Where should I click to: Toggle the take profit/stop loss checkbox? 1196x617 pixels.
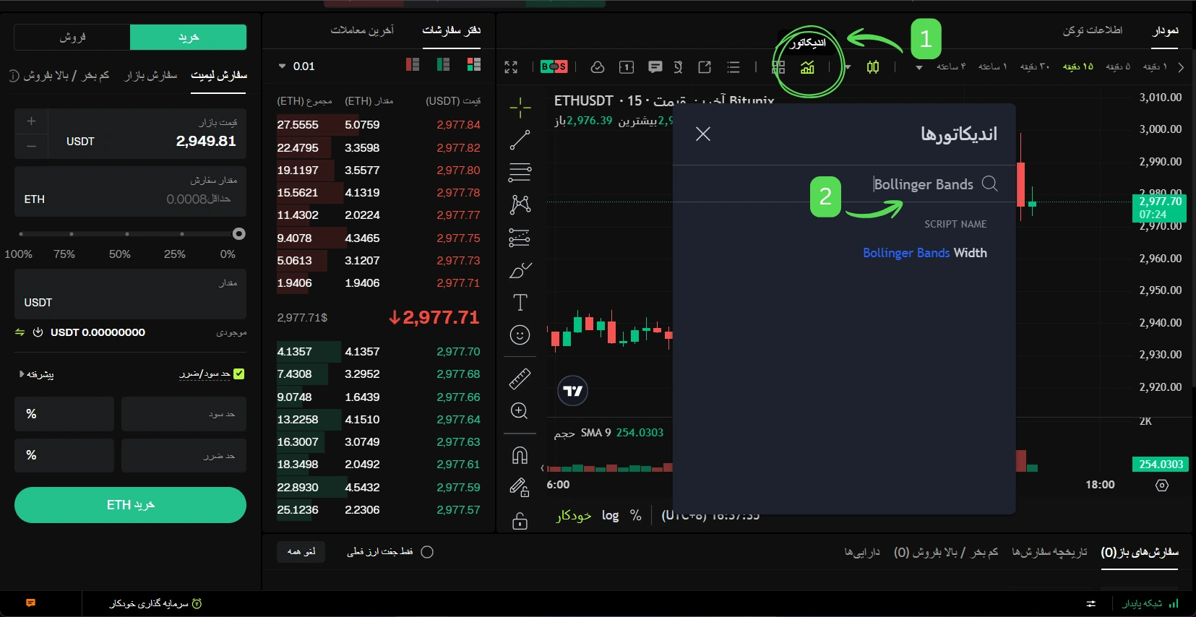coord(239,374)
